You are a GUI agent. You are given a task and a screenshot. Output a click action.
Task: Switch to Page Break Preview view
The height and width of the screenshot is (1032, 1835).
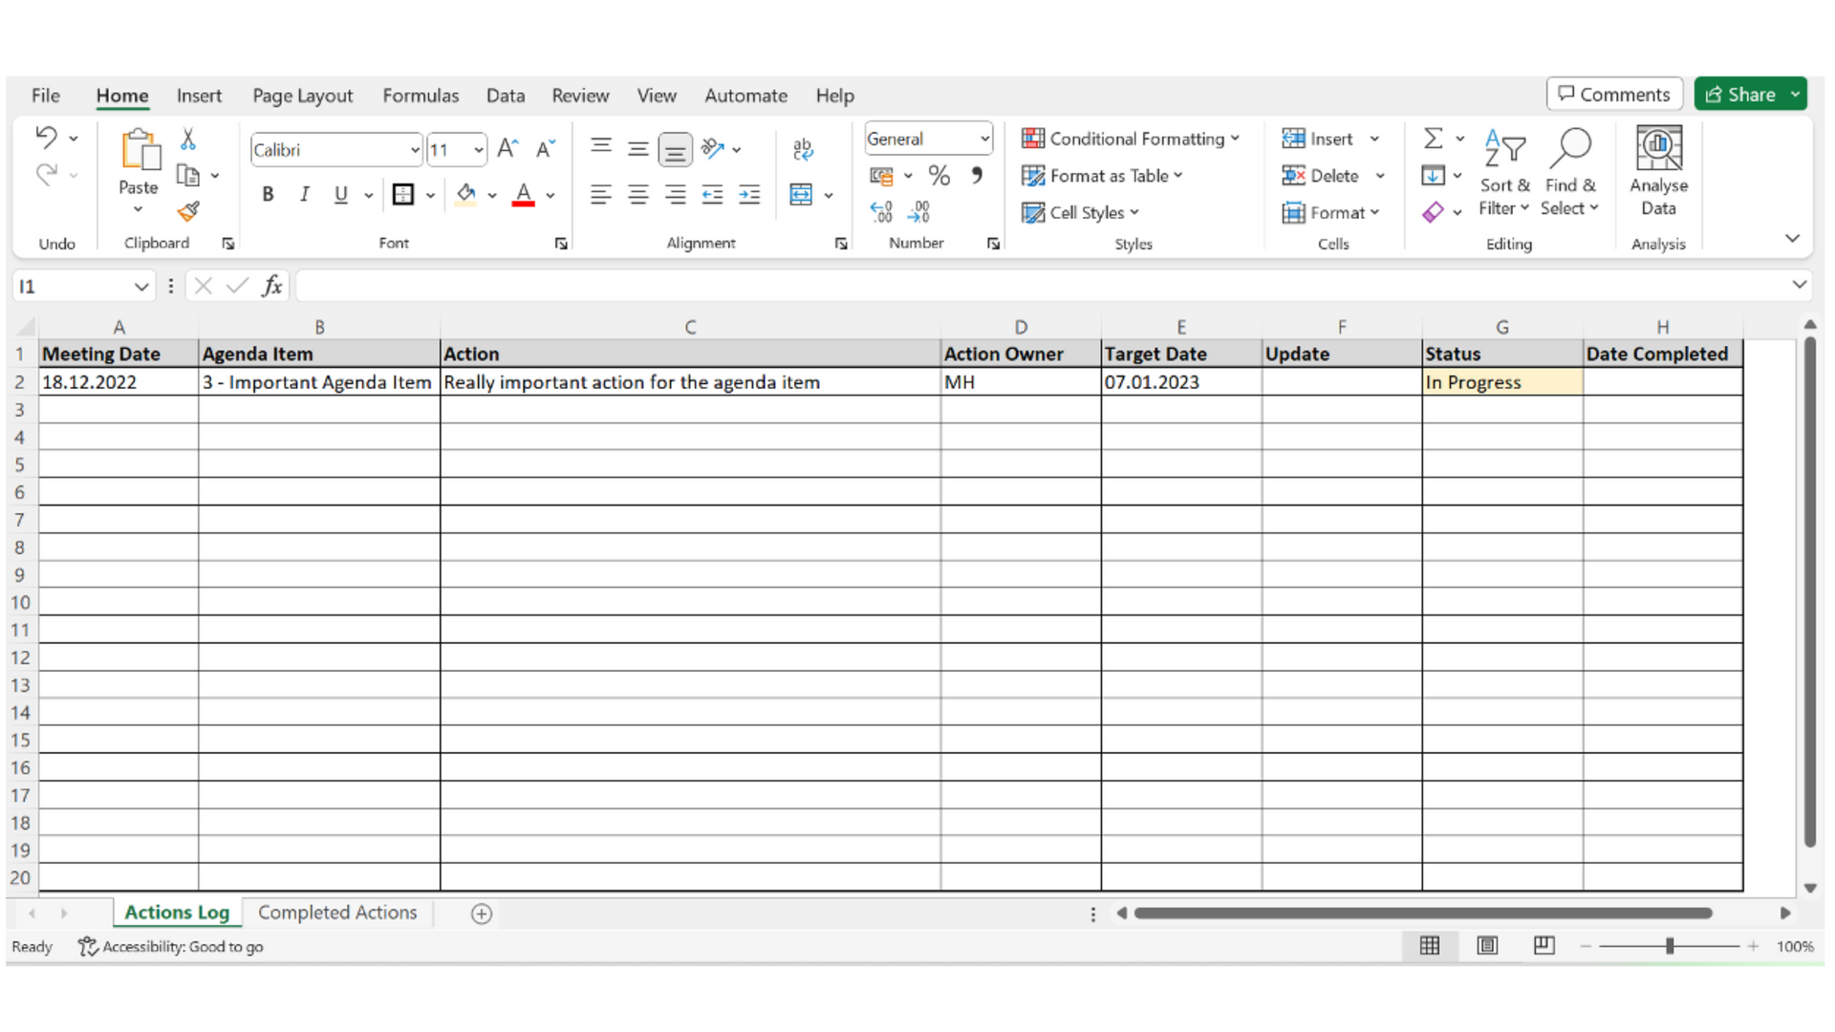(x=1544, y=946)
